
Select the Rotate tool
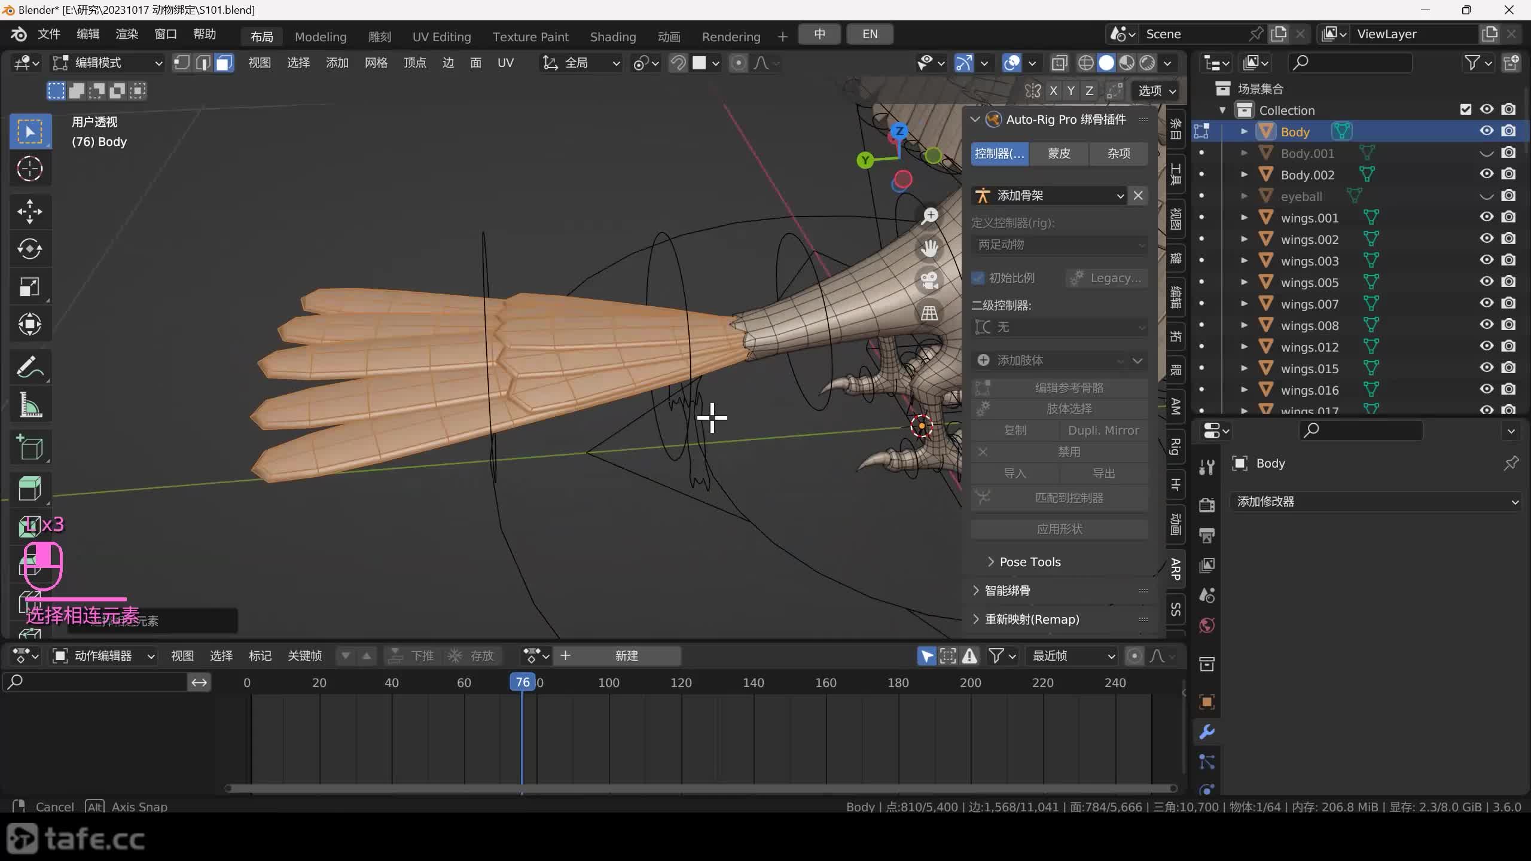tap(30, 249)
